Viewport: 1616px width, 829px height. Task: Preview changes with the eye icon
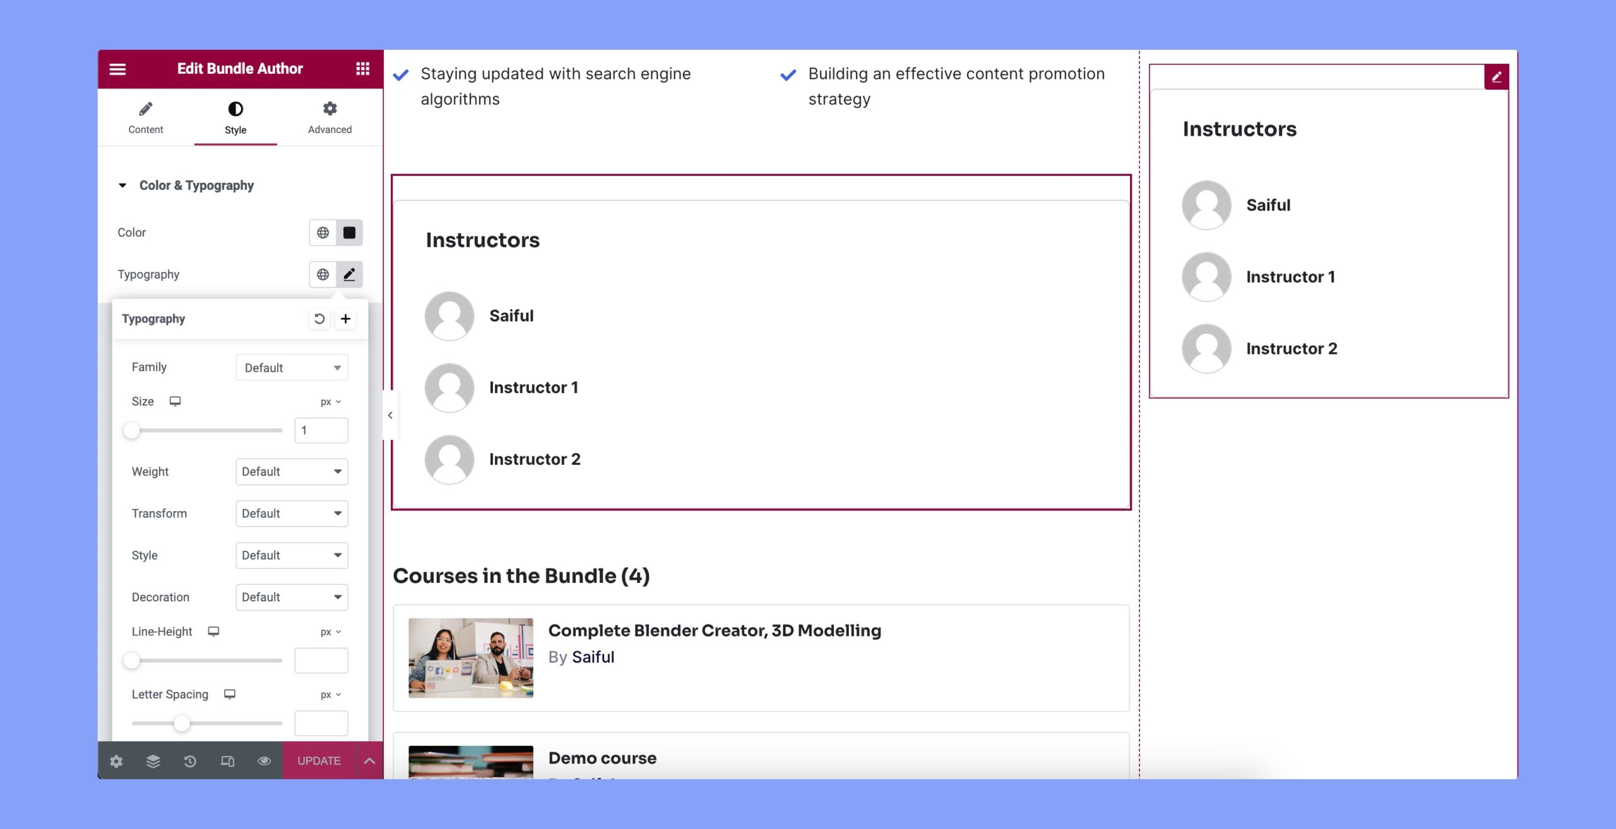click(x=264, y=761)
